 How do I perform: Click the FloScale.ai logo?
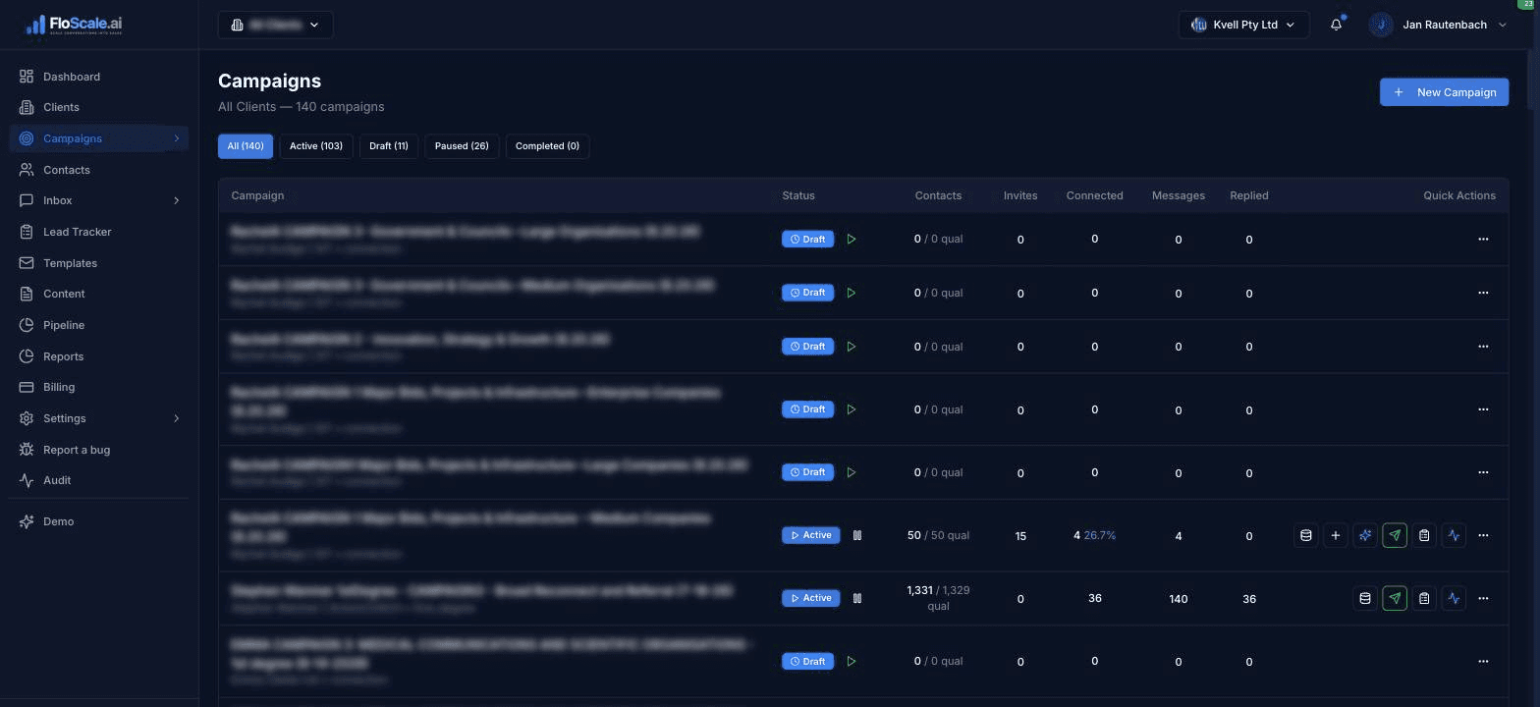click(x=75, y=26)
